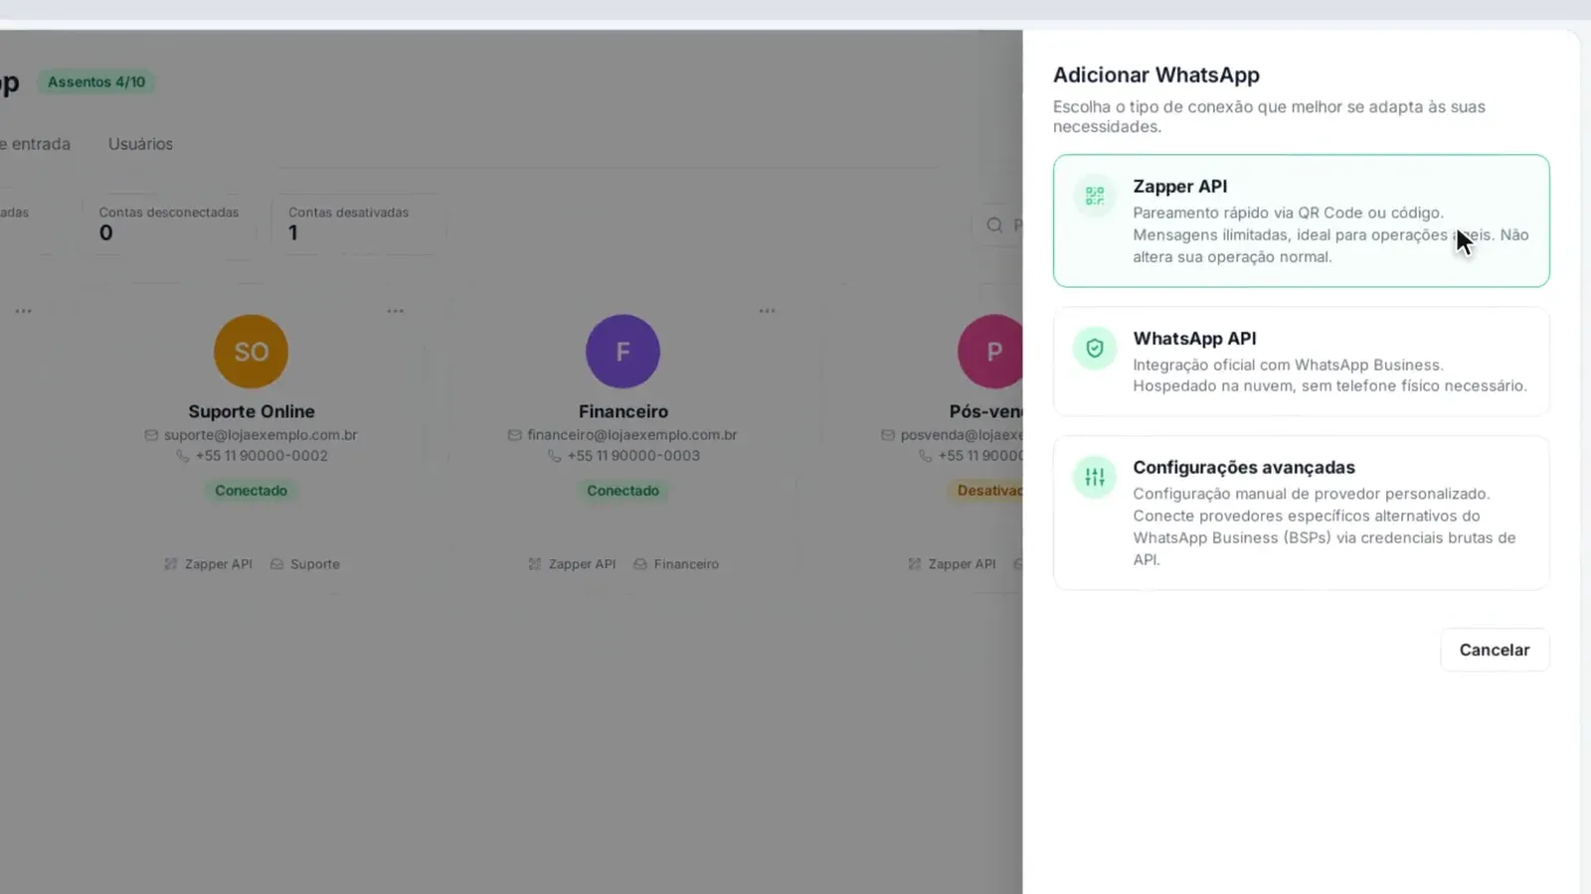The image size is (1591, 894).
Task: Click the Financeiro card title
Action: click(x=623, y=411)
